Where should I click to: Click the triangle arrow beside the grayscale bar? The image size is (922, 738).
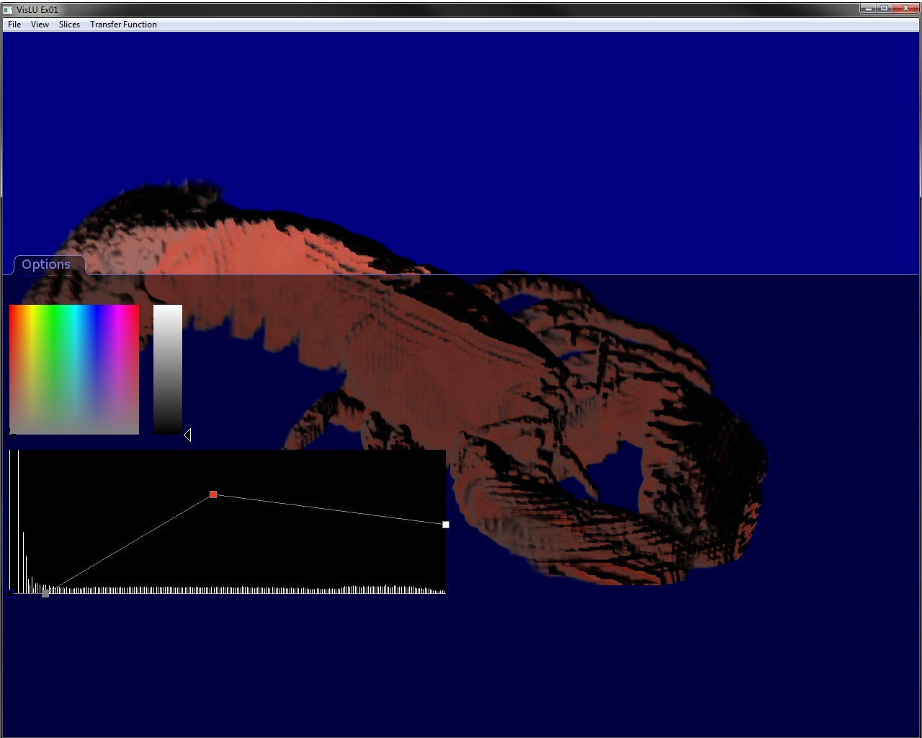coord(188,434)
